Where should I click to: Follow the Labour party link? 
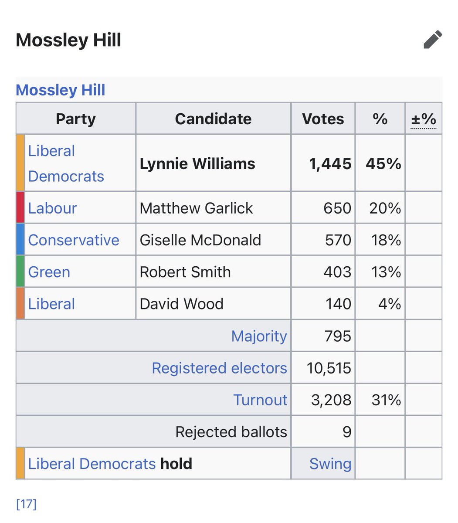(x=52, y=208)
